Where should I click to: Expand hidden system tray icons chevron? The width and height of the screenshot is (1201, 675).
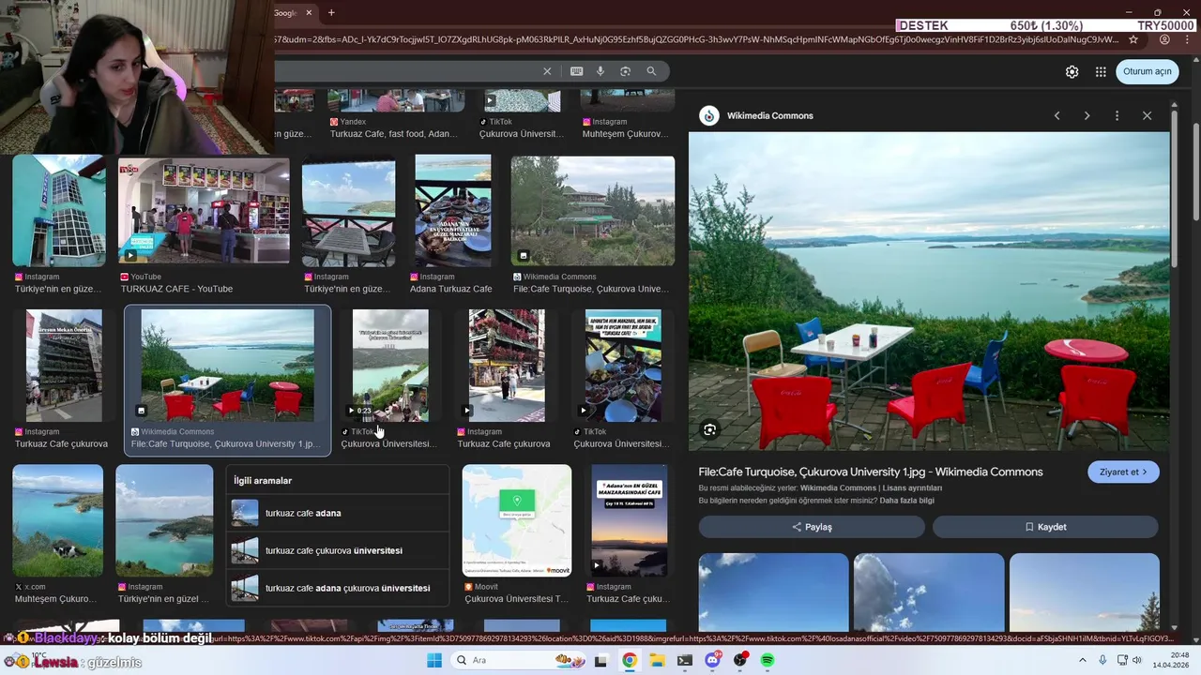click(1085, 660)
